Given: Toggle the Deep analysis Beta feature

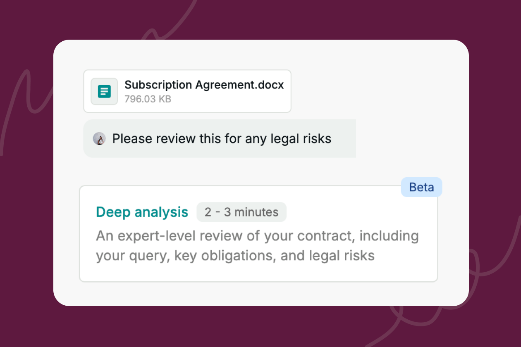Looking at the screenshot, I should point(258,233).
